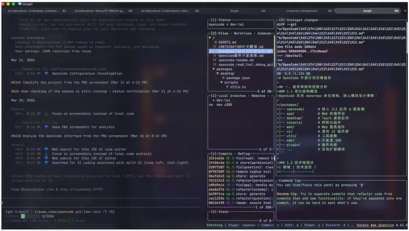409x231 pixels.
Task: Switch to the Reflog tab
Action: 244,153
